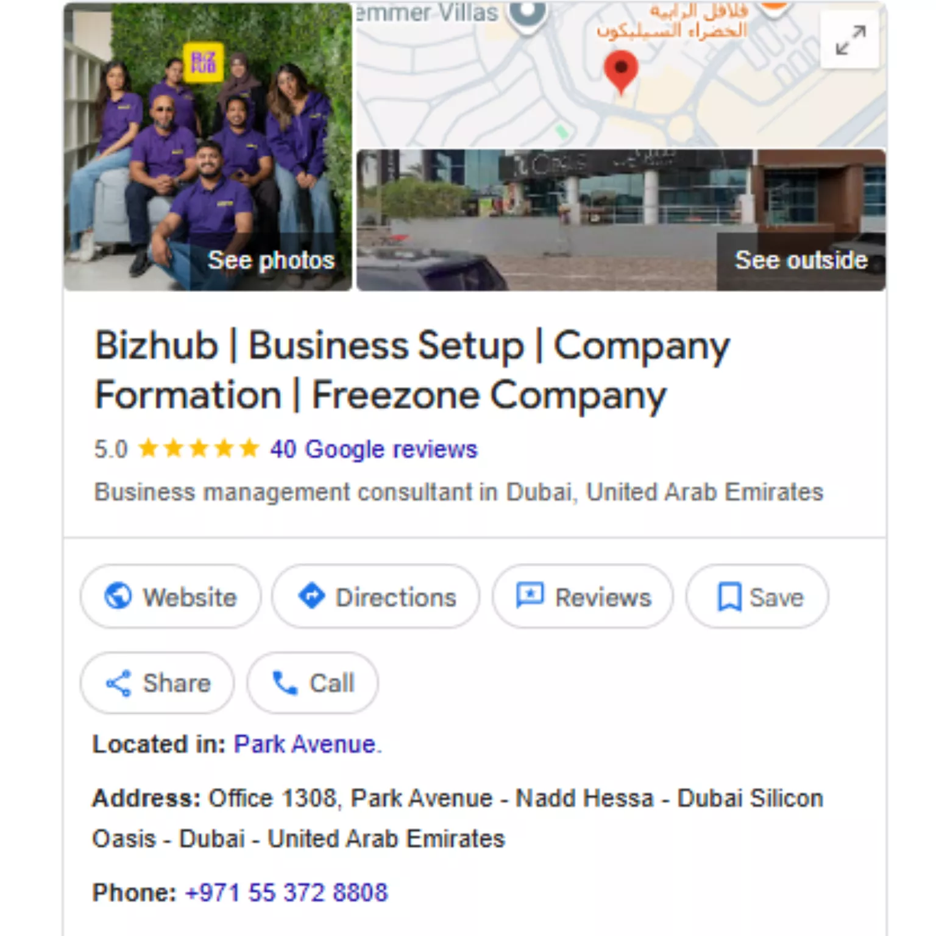This screenshot has height=936, width=936.
Task: Open the Park Avenue location link
Action: coord(305,744)
